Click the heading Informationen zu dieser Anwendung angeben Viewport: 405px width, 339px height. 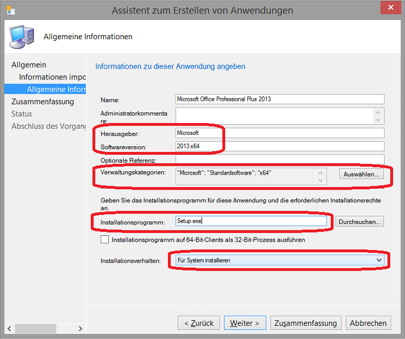tap(170, 66)
